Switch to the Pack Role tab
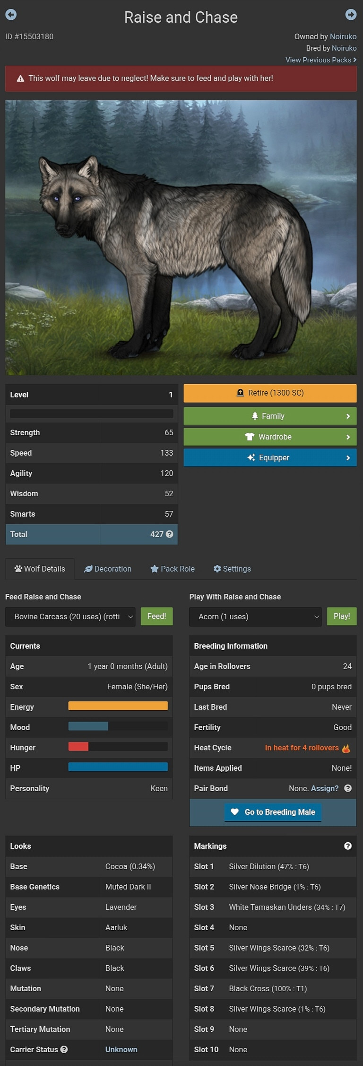 click(173, 569)
